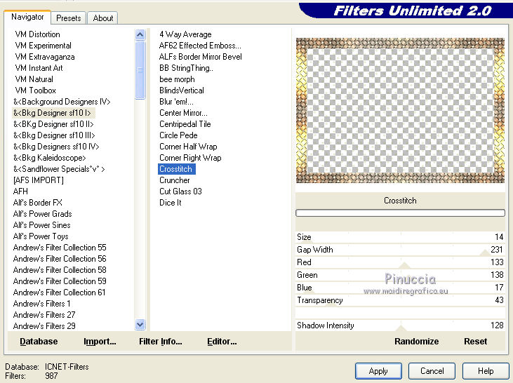Choose the Centripedal Tile filter
513x383 pixels.
[185, 124]
